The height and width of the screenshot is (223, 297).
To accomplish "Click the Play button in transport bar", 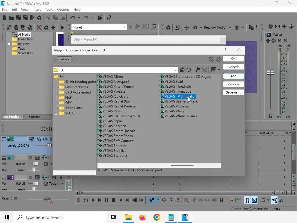I will [x=99, y=200].
